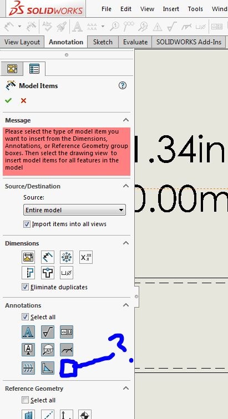228x419 pixels.
Task: Switch to the View Layout tab
Action: [22, 42]
